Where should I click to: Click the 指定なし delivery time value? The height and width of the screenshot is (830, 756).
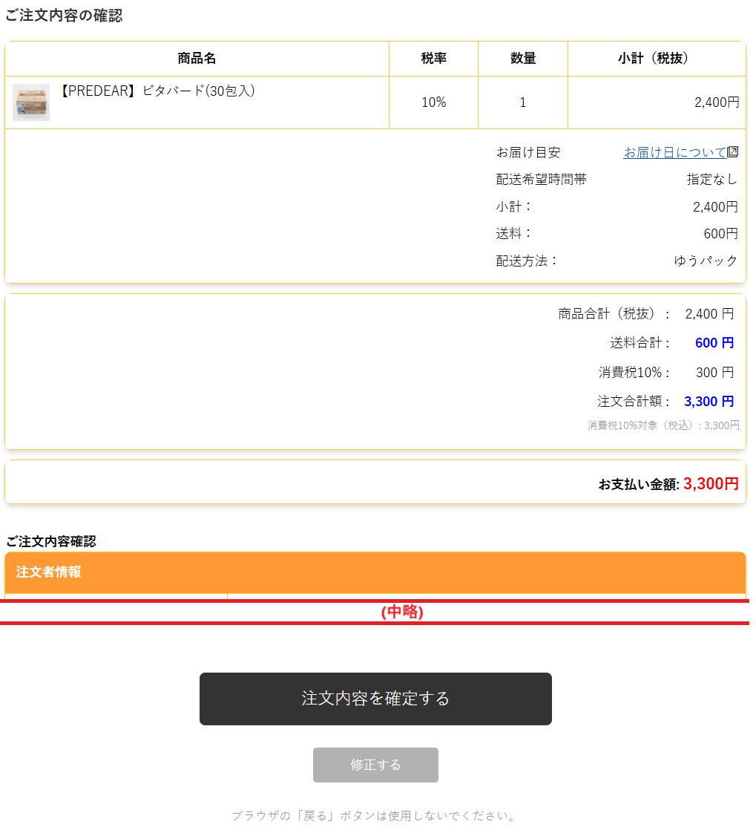coord(711,180)
